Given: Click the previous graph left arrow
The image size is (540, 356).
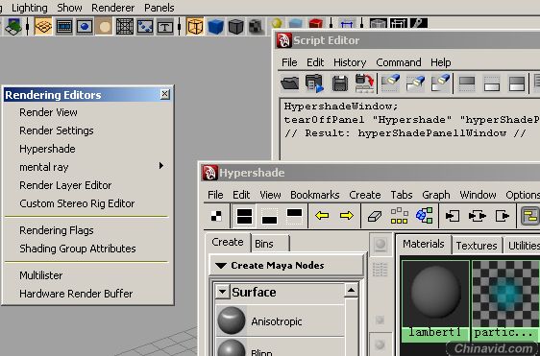Looking at the screenshot, I should 322,216.
